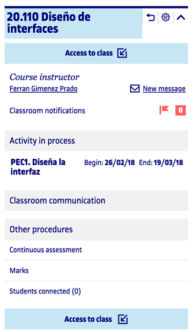This screenshot has height=332, width=193.
Task: Click the bottom Access to class button
Action: (96, 319)
